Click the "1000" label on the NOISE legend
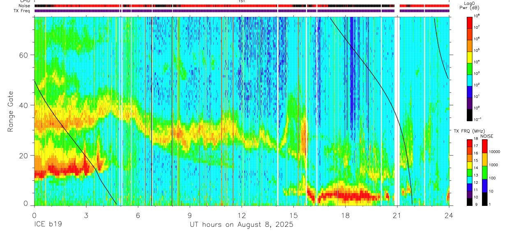 tap(494, 165)
